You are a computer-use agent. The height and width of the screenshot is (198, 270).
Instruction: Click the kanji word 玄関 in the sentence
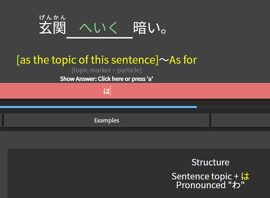point(53,28)
